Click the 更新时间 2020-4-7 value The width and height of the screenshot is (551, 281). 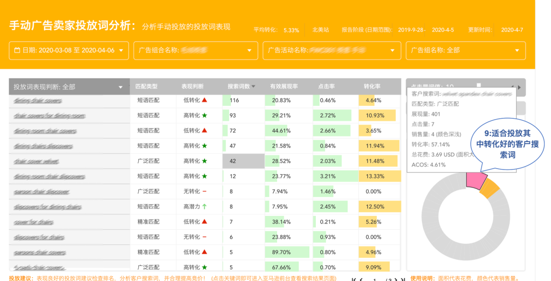pos(512,30)
